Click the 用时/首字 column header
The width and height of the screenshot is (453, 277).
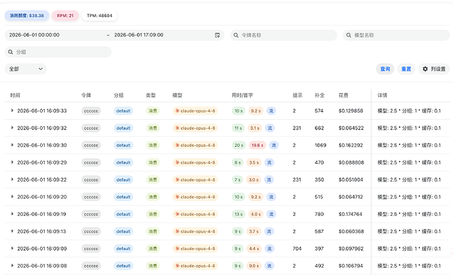pos(243,95)
